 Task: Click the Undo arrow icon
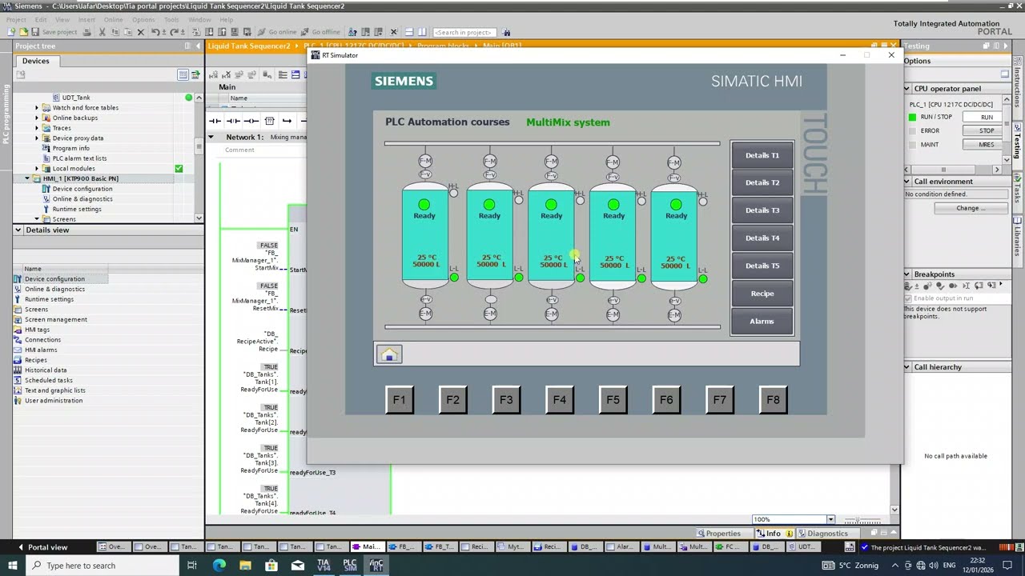click(156, 32)
